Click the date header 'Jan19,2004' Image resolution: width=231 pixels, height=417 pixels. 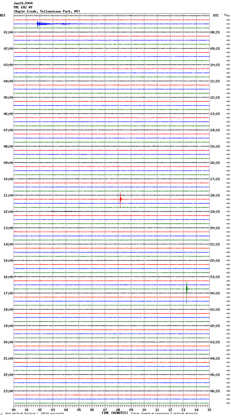23,3
